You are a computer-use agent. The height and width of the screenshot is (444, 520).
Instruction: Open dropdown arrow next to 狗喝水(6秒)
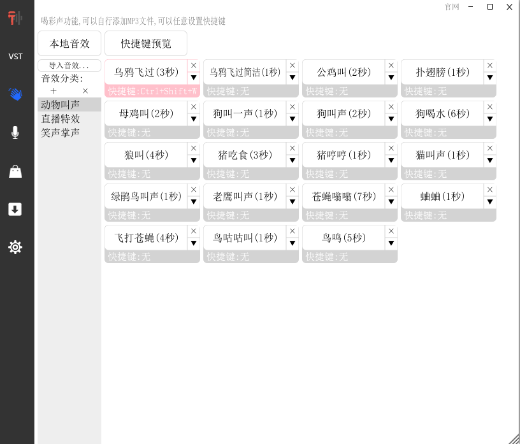pos(490,119)
